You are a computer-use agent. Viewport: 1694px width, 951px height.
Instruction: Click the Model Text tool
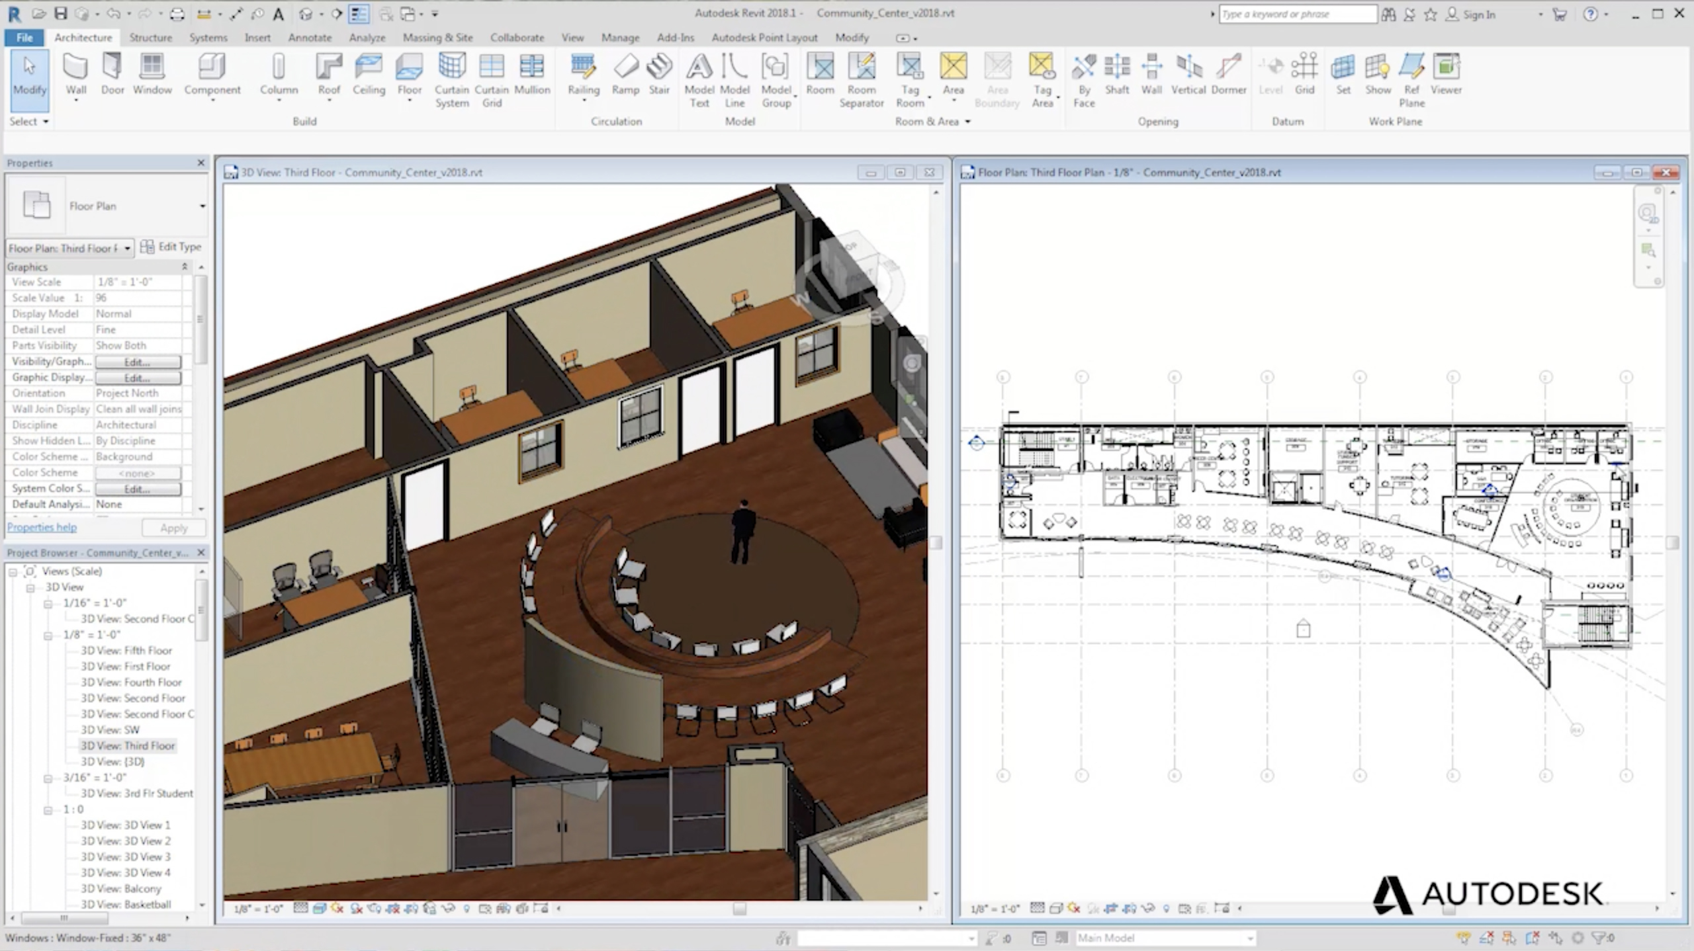coord(699,80)
